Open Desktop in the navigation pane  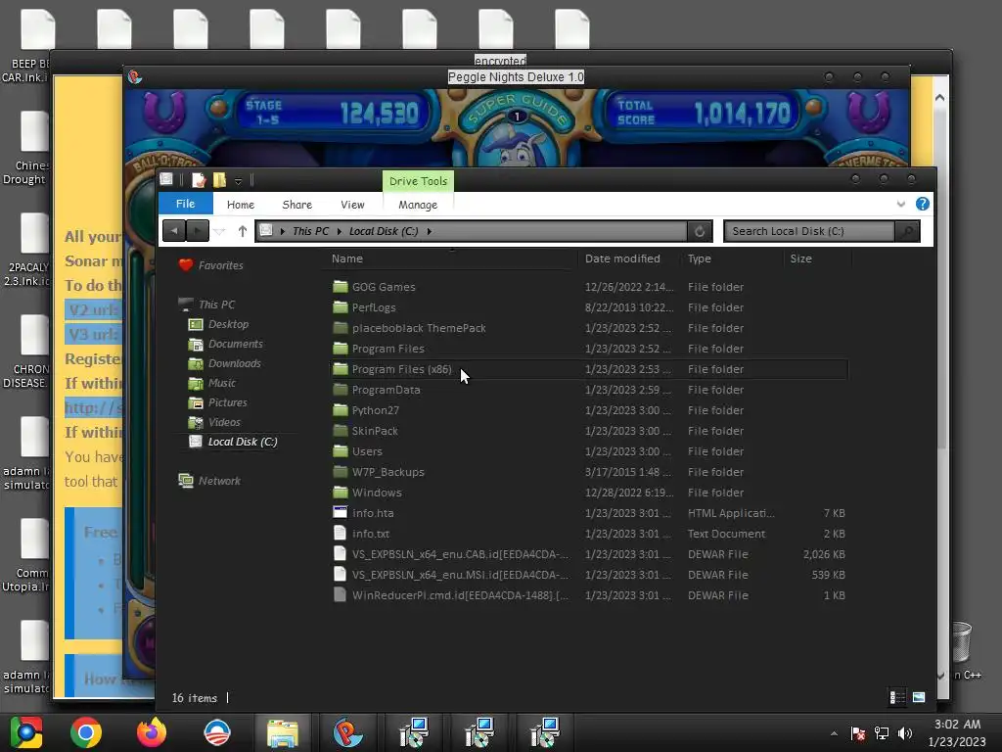point(228,324)
